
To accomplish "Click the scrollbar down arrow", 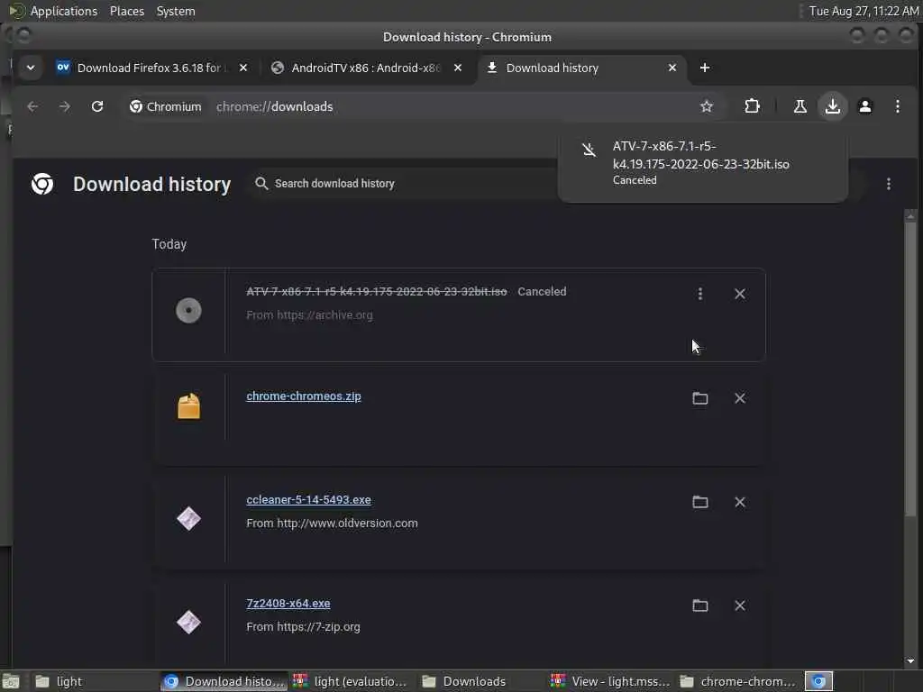I will [910, 660].
